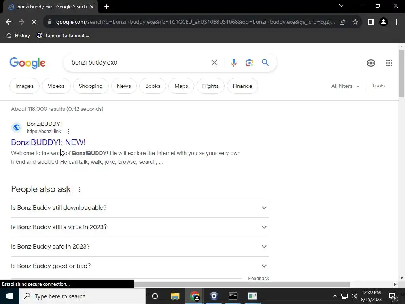
Task: Open a new browser tab
Action: pos(107,7)
